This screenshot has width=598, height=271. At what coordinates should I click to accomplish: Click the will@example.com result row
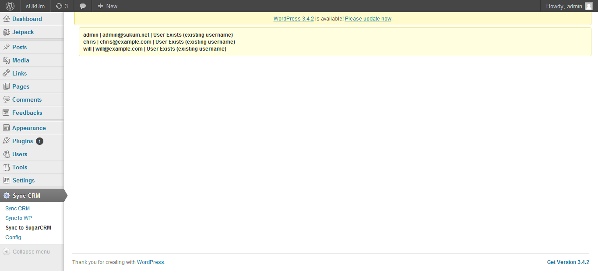155,49
